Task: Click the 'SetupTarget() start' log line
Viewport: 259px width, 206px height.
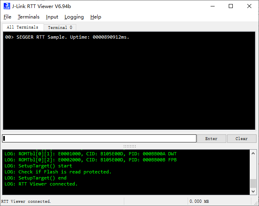Action: coord(38,166)
